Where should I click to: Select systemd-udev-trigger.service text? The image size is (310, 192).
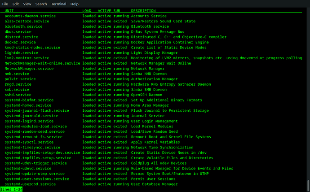(35, 163)
